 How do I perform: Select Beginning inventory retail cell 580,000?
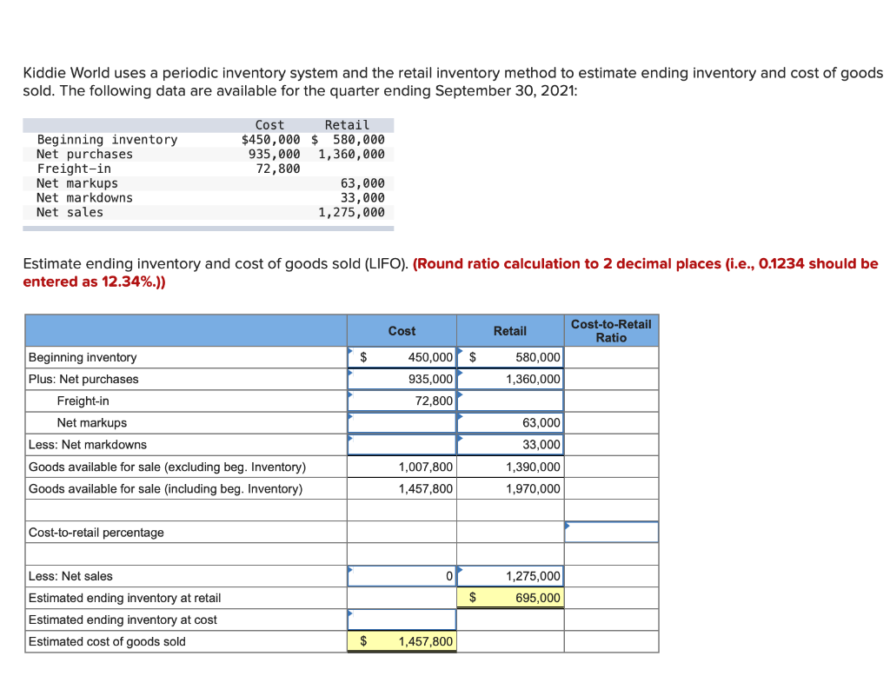tap(510, 357)
